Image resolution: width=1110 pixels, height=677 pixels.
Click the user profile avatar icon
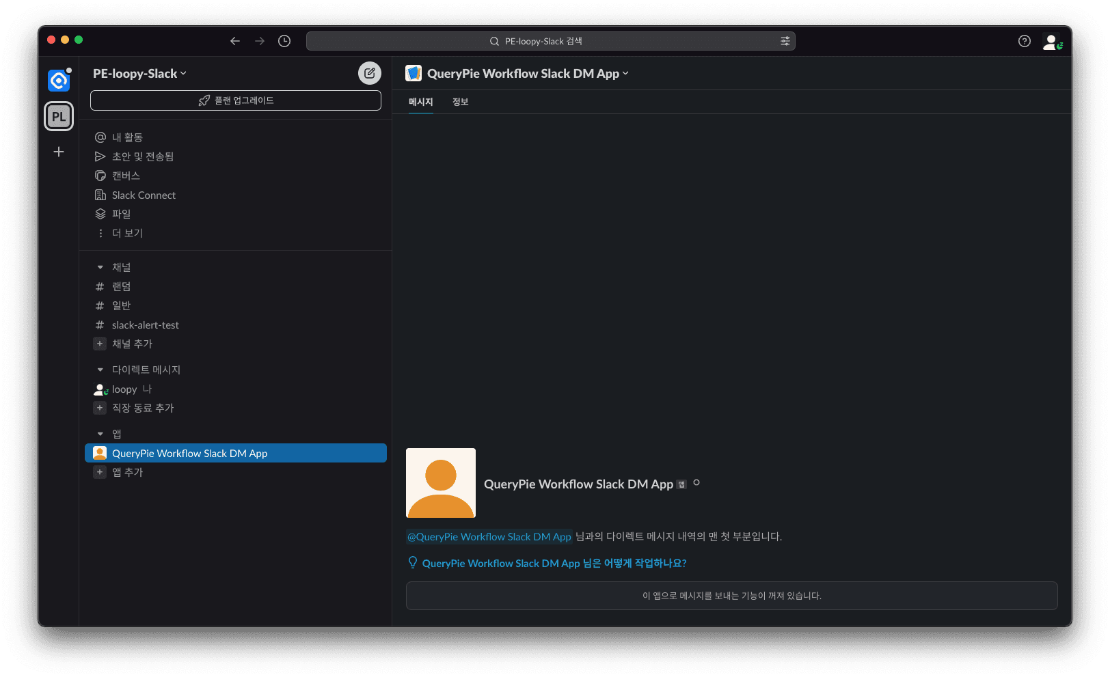pos(1051,42)
